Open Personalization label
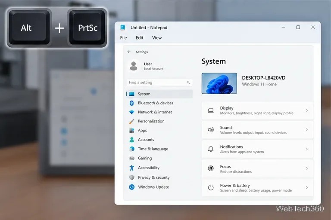This screenshot has width=331, height=220. click(x=151, y=121)
